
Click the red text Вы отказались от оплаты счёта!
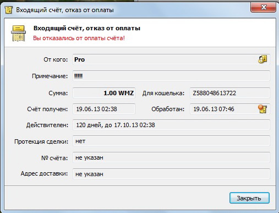(79, 38)
